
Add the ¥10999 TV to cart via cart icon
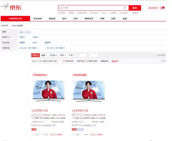51,134
